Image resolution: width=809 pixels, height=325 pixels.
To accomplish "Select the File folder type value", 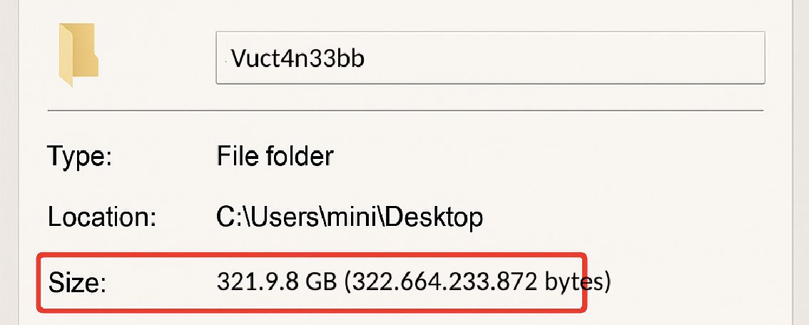I will (275, 155).
